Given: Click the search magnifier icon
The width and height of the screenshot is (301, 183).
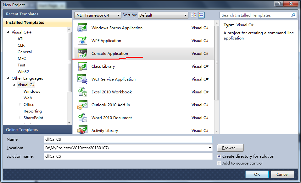Looking at the screenshot, I should pyautogui.click(x=293, y=15).
